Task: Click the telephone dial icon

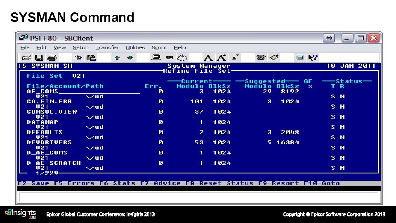Action: click(x=261, y=58)
